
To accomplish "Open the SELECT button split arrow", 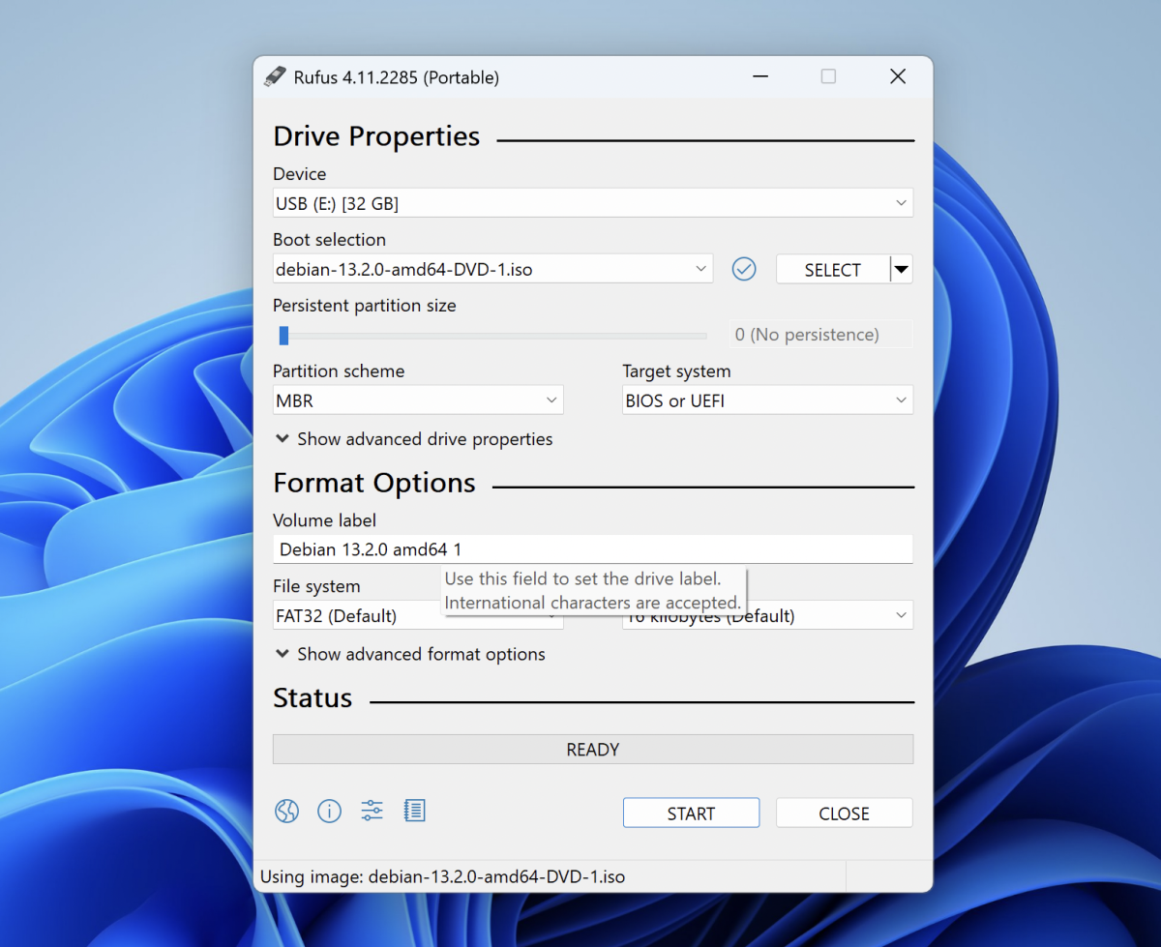I will [x=901, y=270].
